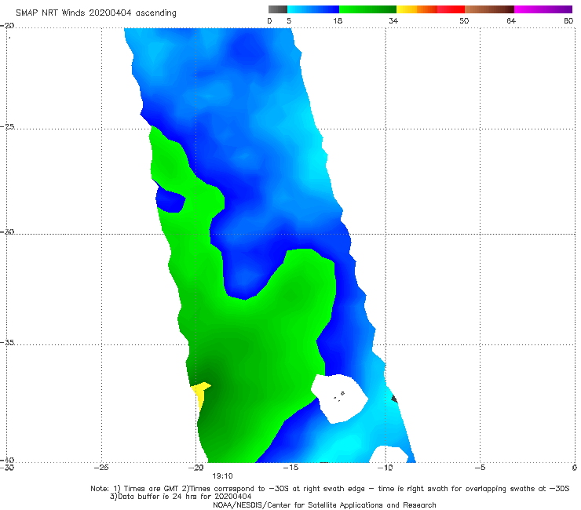Click the red segment before 50 on the color bar
This screenshot has height=510, width=581.
(451, 9)
